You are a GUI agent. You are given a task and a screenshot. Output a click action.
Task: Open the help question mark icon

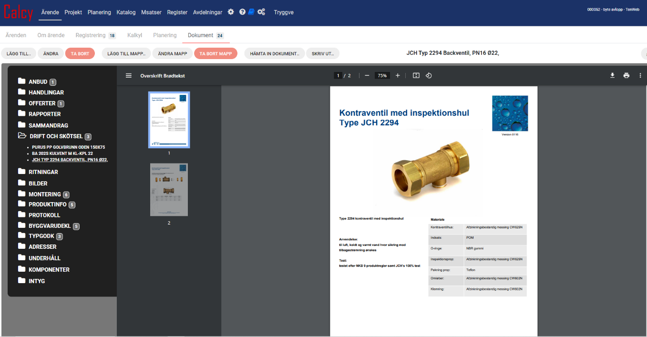(x=242, y=12)
